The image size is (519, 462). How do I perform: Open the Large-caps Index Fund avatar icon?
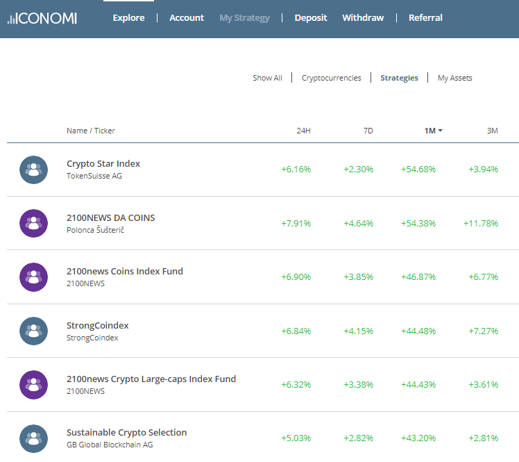(33, 385)
